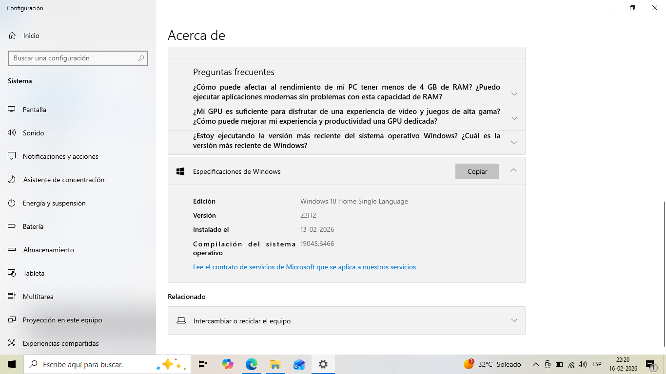Collapse Especificaciones de Windows section
The image size is (666, 374).
pos(513,170)
